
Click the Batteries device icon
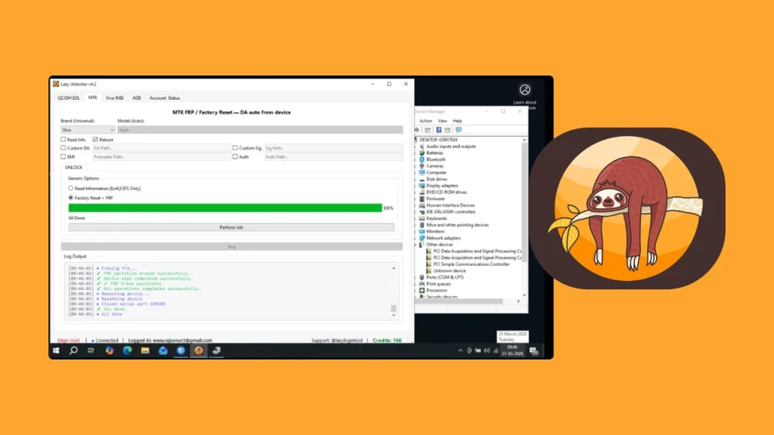422,153
